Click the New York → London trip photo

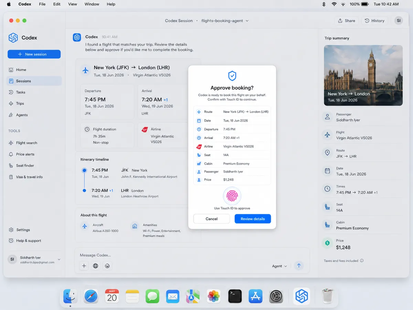(x=363, y=75)
